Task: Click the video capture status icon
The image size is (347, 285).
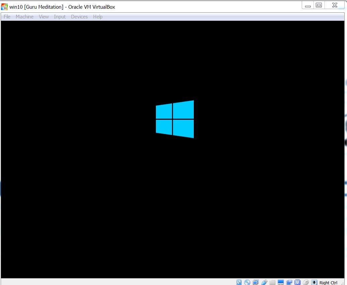Action: pos(289,282)
